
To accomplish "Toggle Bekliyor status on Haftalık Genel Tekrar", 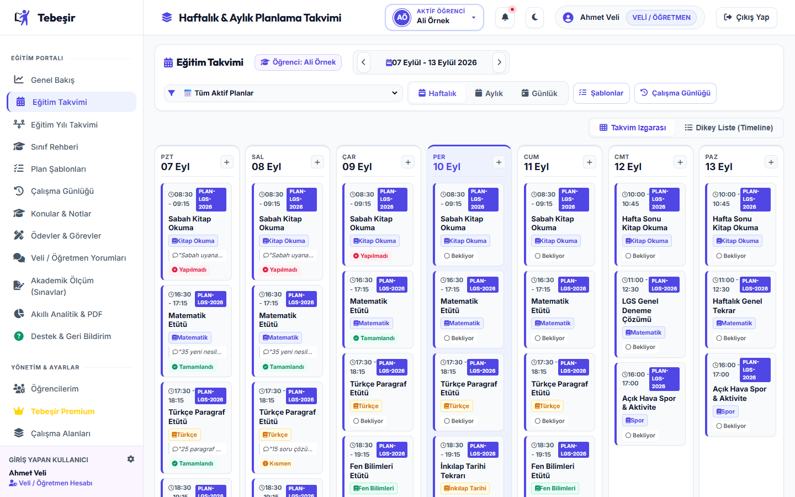I will (x=731, y=338).
